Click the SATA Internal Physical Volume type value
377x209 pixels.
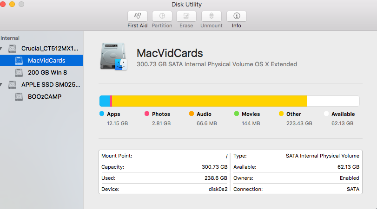coord(323,156)
